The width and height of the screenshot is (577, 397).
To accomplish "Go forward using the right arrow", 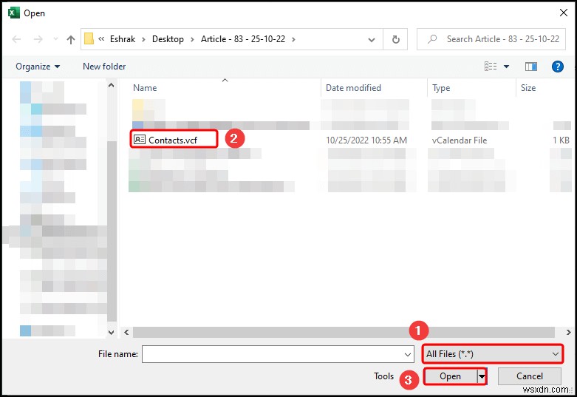I will coord(38,39).
